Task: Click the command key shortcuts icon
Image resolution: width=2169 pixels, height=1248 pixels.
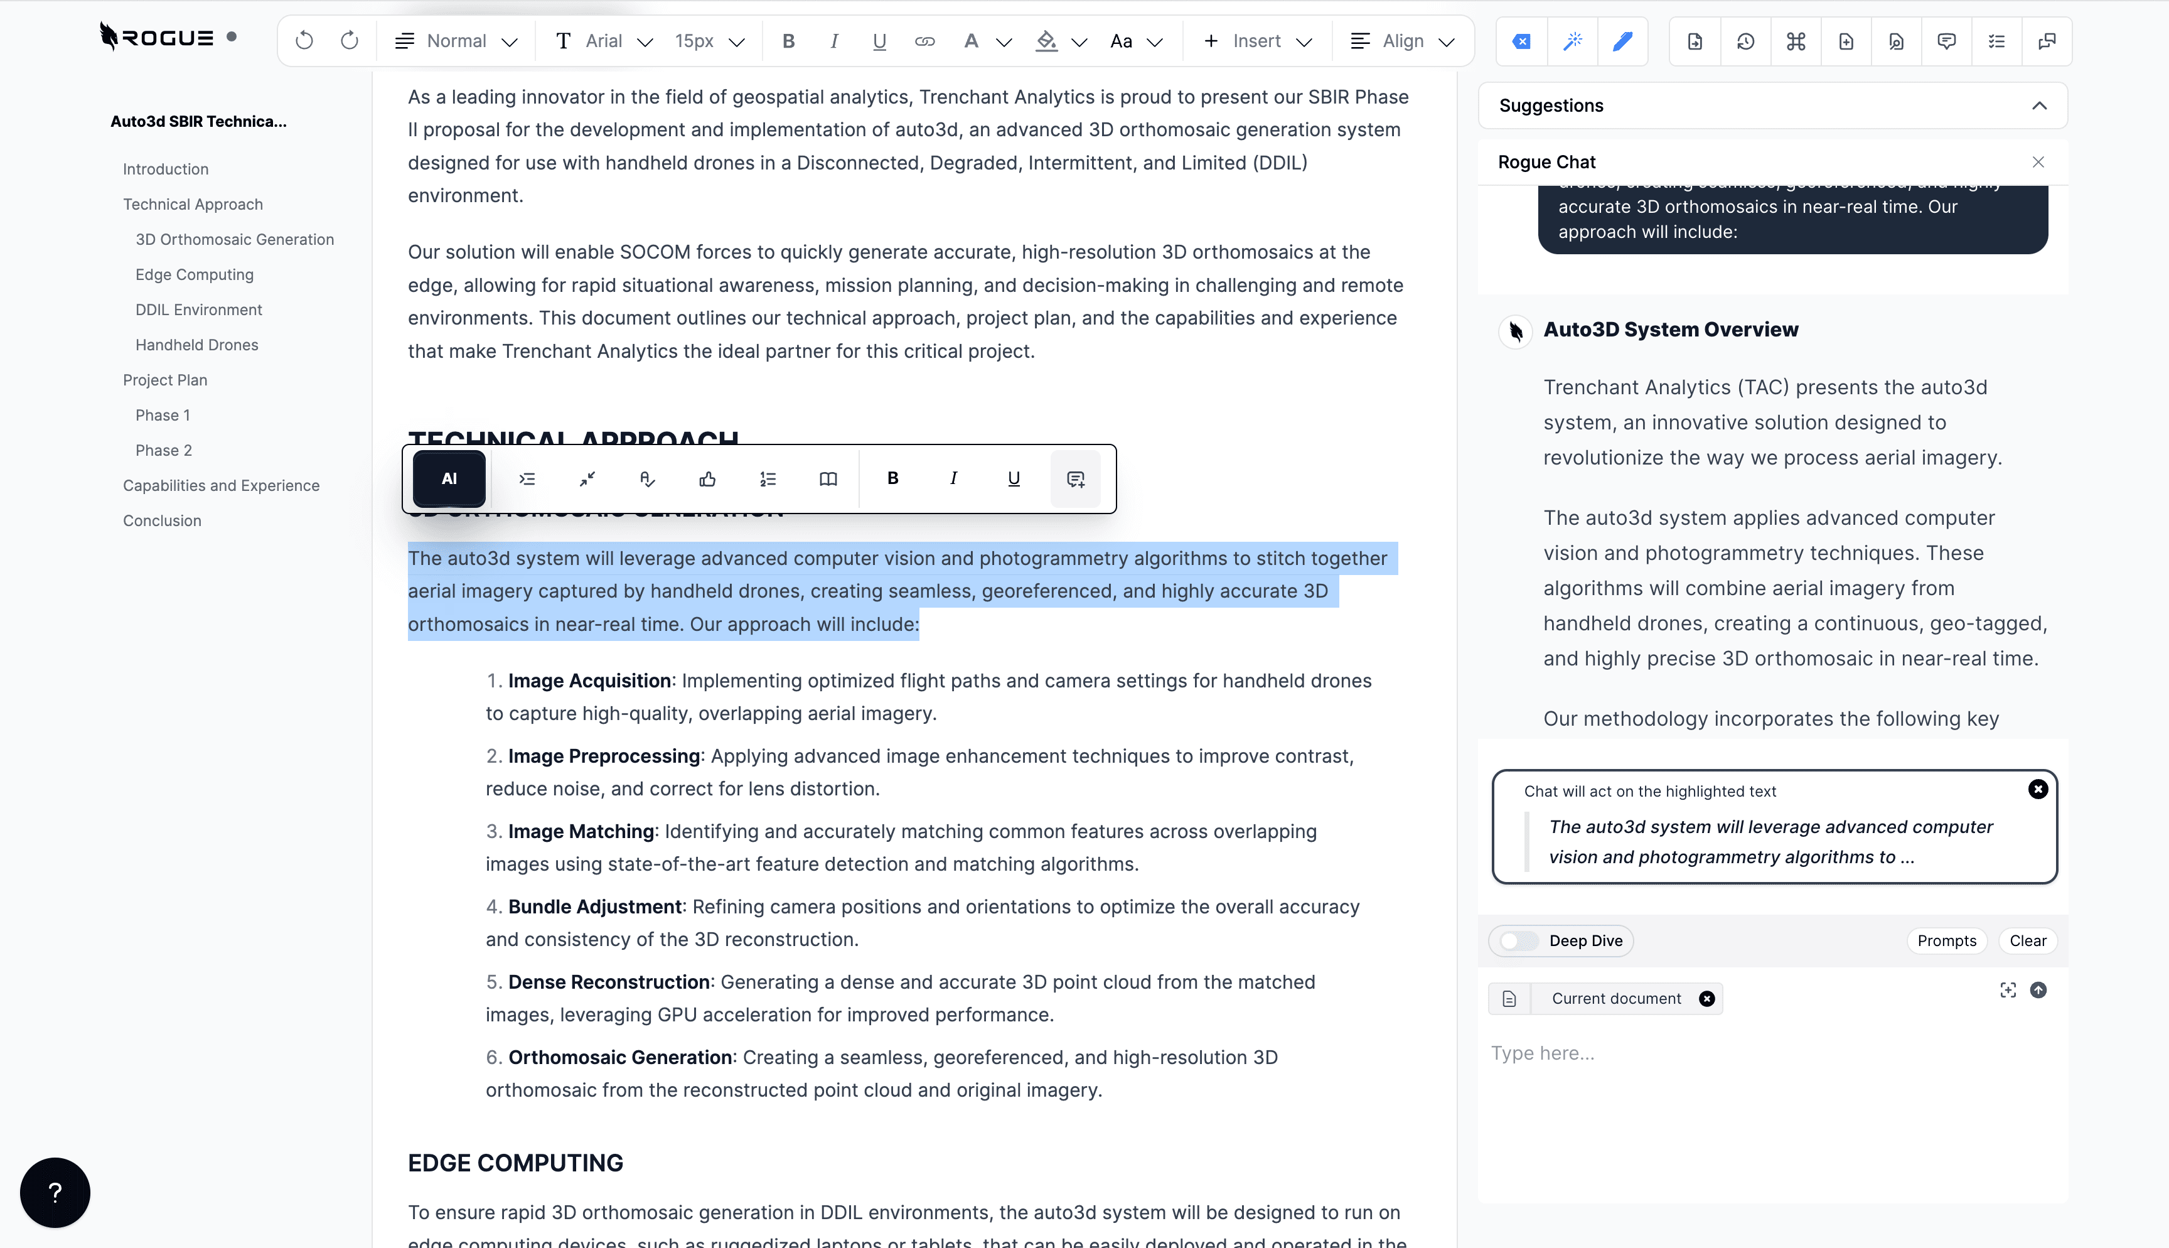Action: [1796, 41]
